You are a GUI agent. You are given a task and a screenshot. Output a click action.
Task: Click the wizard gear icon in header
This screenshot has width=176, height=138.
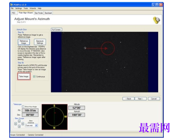156,20
